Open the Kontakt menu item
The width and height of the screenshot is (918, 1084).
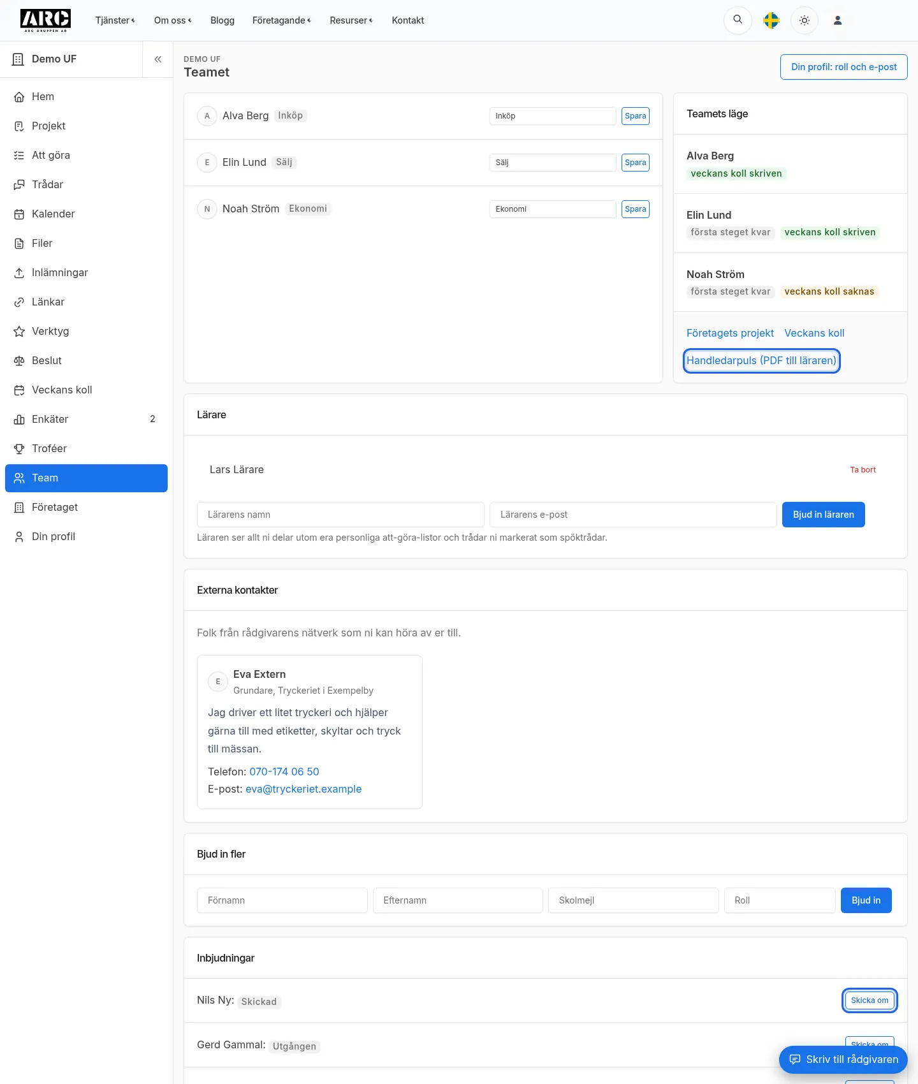(408, 20)
